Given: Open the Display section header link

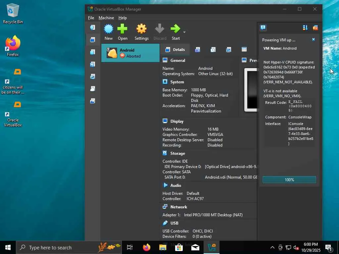Looking at the screenshot, I should point(177,121).
